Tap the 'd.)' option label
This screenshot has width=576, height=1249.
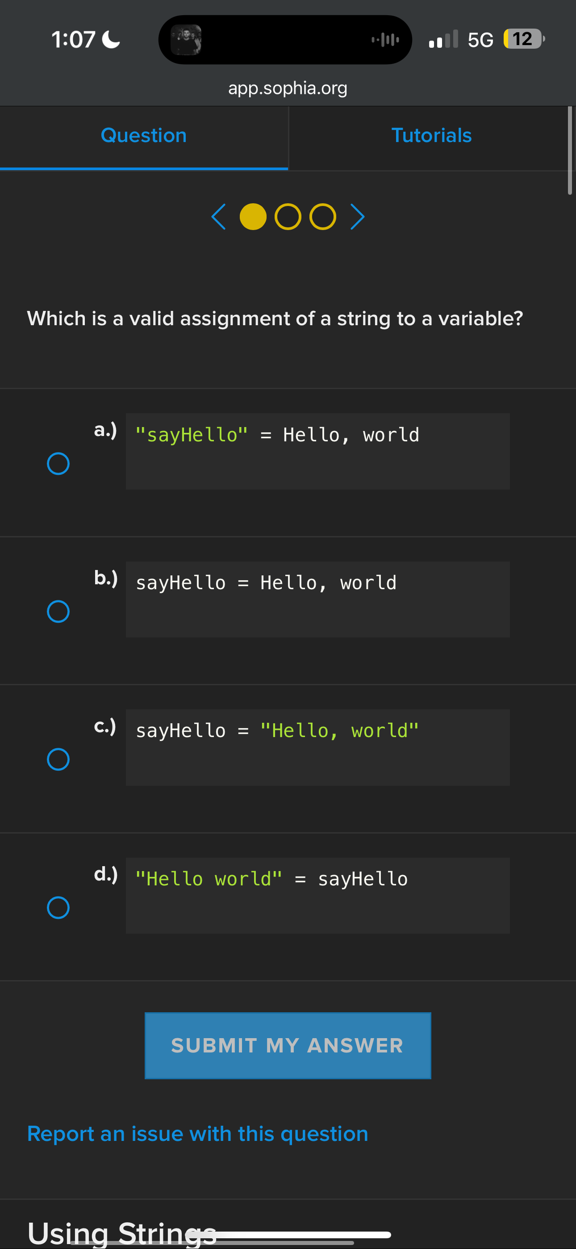[106, 874]
